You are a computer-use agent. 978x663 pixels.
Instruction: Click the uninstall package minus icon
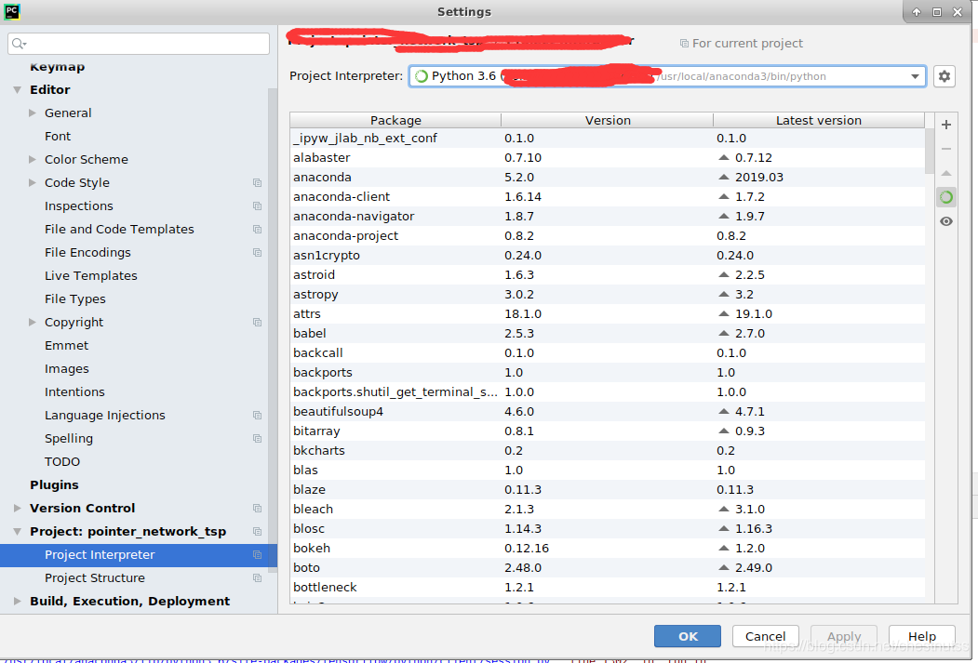946,149
